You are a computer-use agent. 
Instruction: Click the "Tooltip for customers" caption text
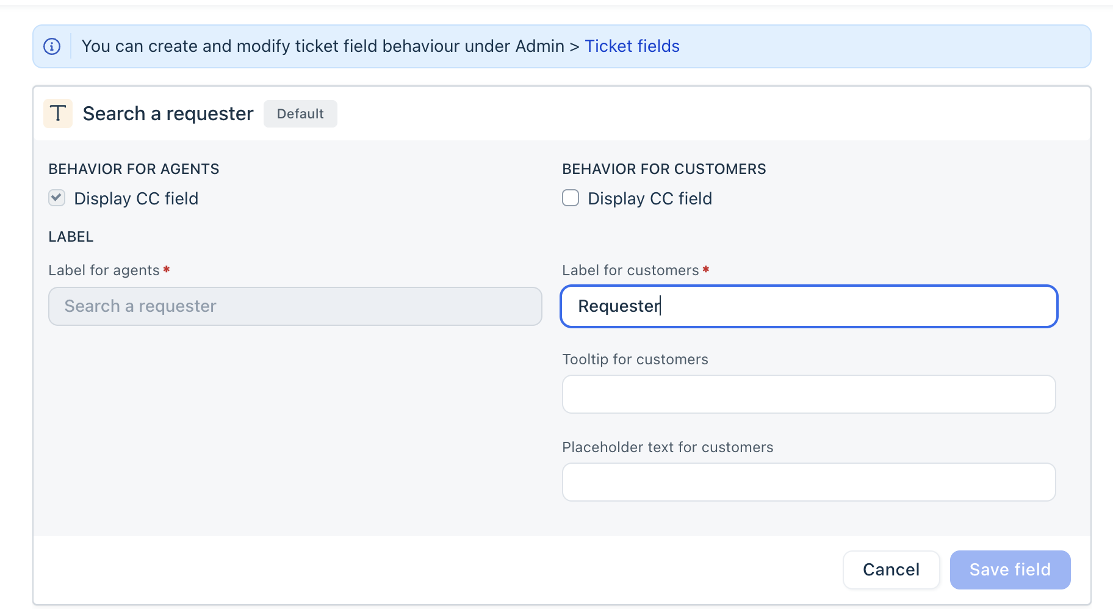tap(635, 359)
